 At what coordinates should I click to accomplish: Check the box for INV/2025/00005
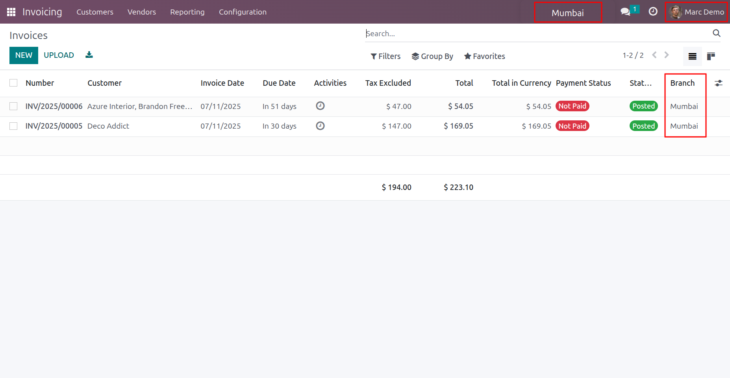(x=13, y=126)
